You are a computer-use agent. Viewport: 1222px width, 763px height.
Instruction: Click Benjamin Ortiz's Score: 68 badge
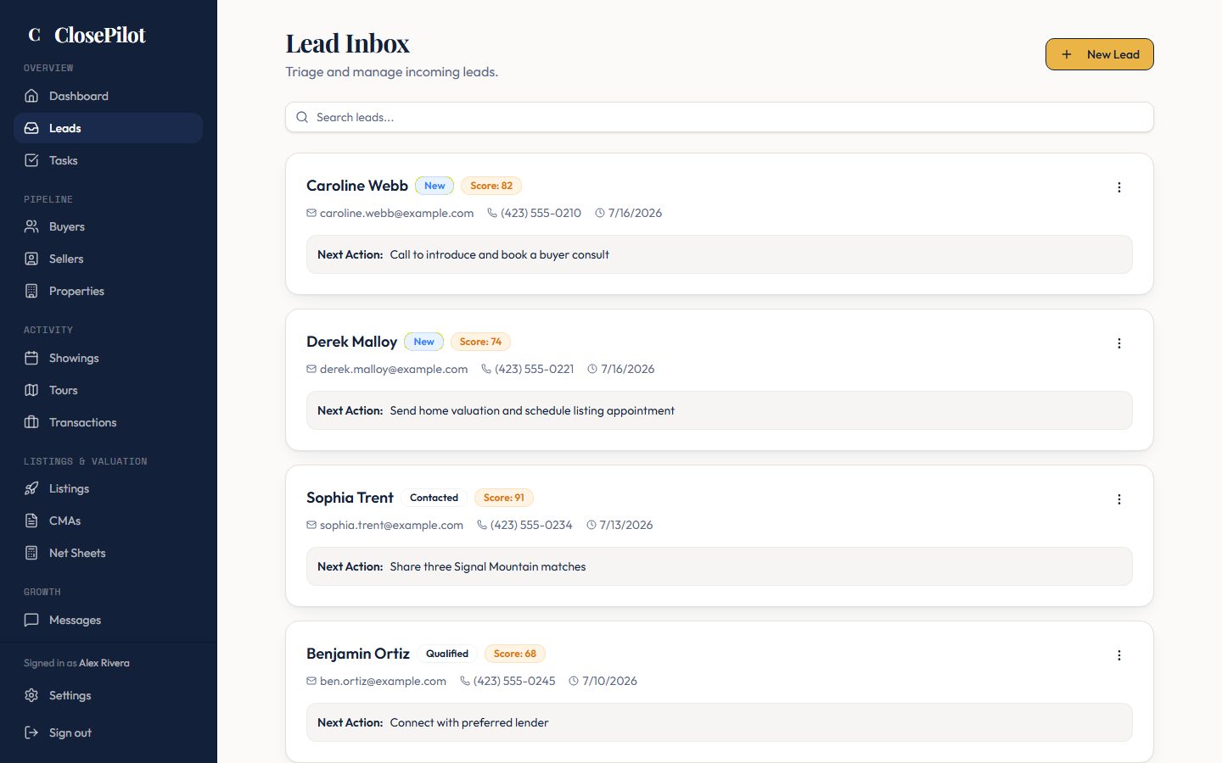click(515, 654)
